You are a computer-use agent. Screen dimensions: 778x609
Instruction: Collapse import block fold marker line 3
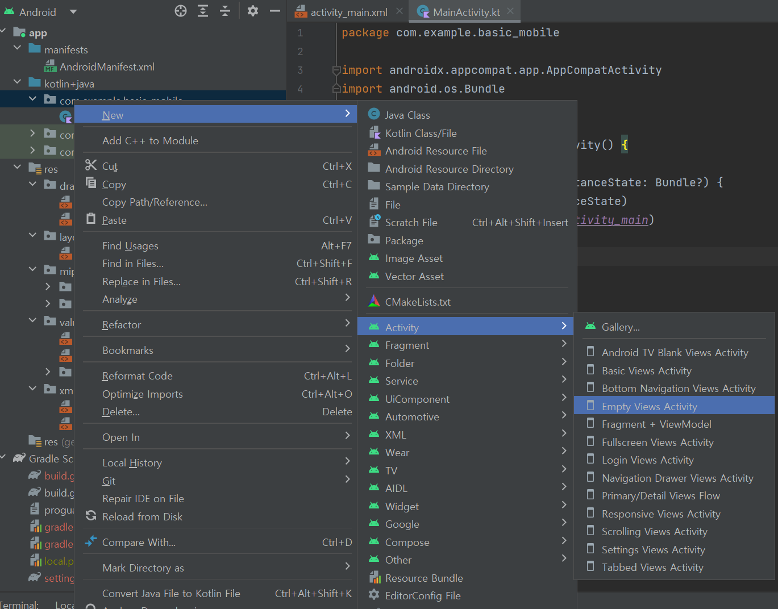coord(336,70)
